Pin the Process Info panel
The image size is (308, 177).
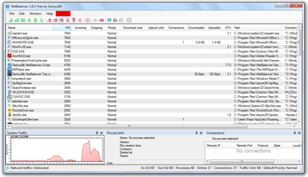(196, 133)
